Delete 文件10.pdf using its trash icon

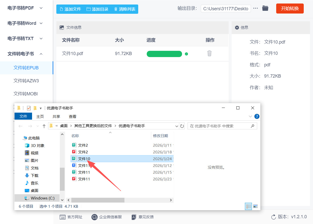[x=210, y=53]
